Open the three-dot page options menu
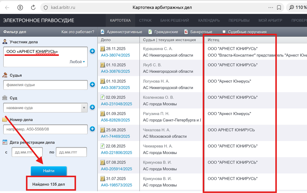The width and height of the screenshot is (307, 193). 271,7
